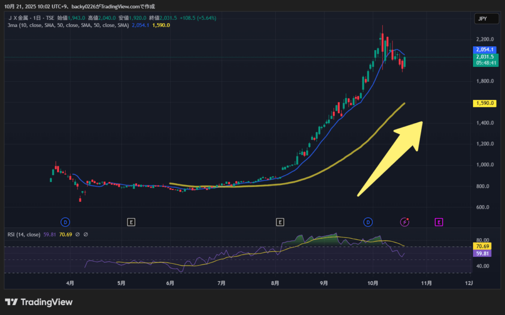Click the magenta upcoming earnings E marker
This screenshot has width=505, height=315.
(438, 222)
